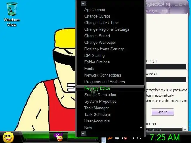The height and width of the screenshot is (143, 191).
Task: Open Task Scheduler
Action: [x=98, y=114]
